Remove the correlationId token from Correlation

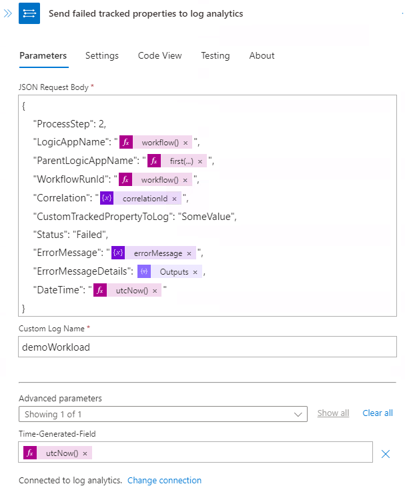tap(175, 199)
